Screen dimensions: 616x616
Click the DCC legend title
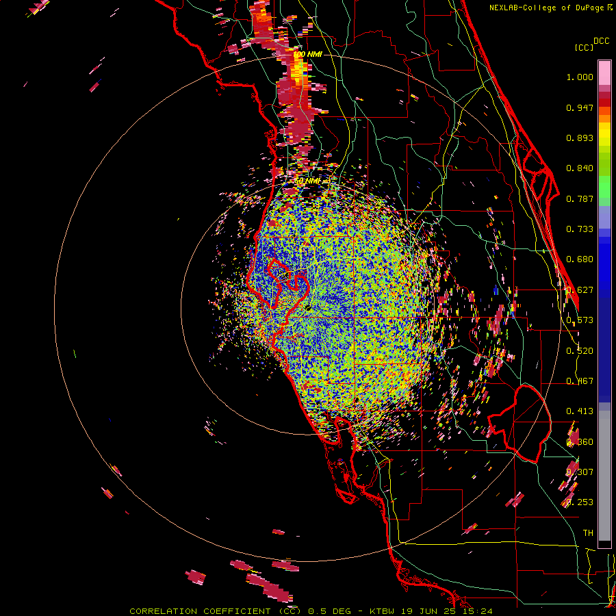point(601,41)
